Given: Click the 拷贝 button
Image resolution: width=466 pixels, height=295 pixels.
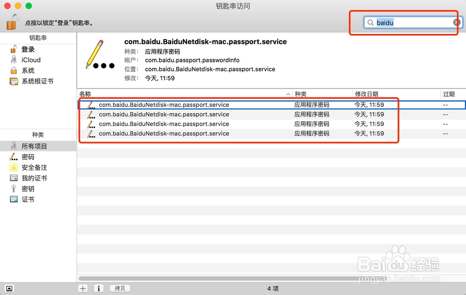Looking at the screenshot, I should 120,288.
